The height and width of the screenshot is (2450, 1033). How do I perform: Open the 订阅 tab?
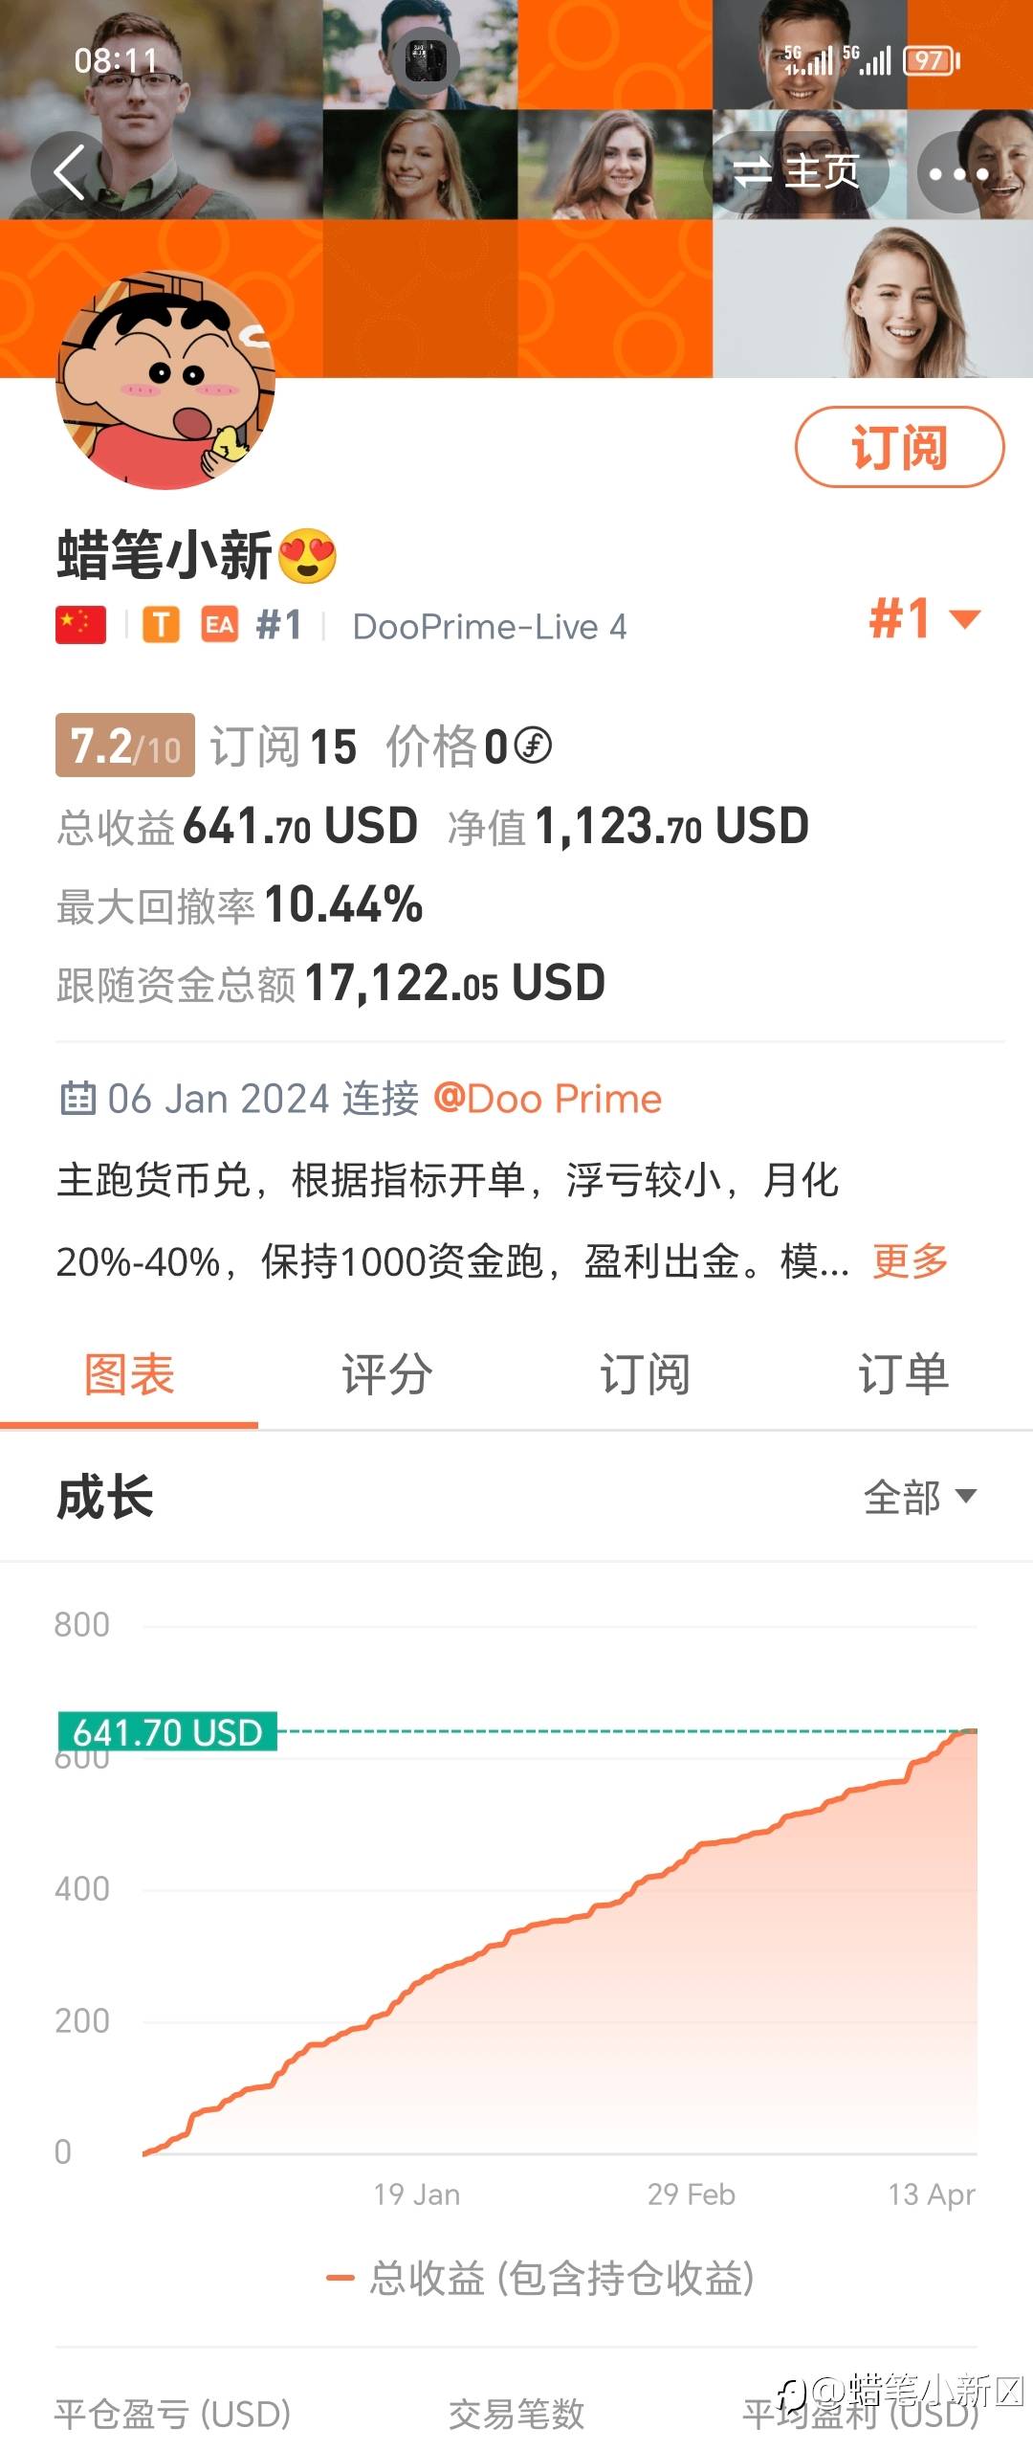pos(644,1374)
